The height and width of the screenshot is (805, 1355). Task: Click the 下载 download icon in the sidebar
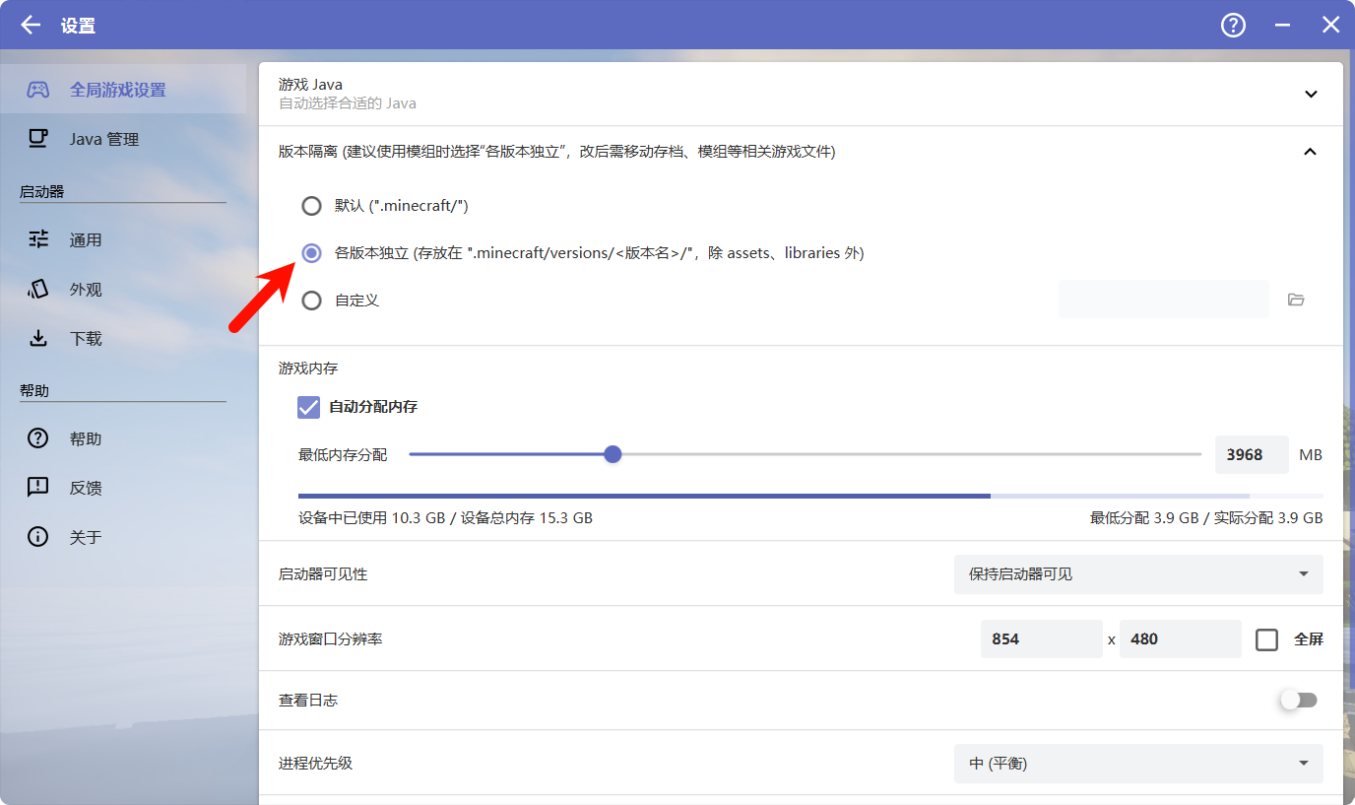[x=38, y=338]
